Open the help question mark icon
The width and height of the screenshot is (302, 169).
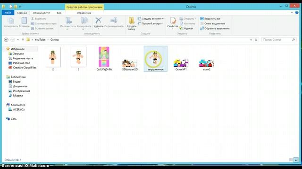[297, 13]
